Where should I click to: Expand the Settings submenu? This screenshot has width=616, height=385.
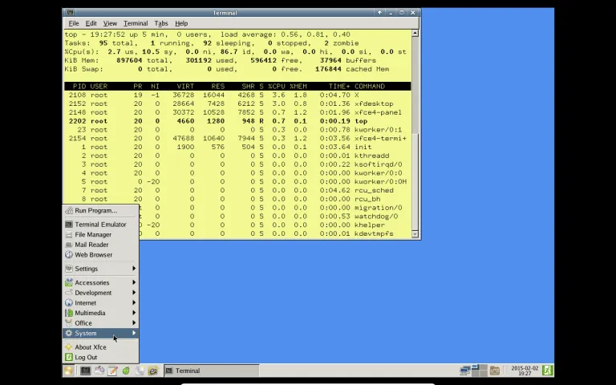(100, 269)
